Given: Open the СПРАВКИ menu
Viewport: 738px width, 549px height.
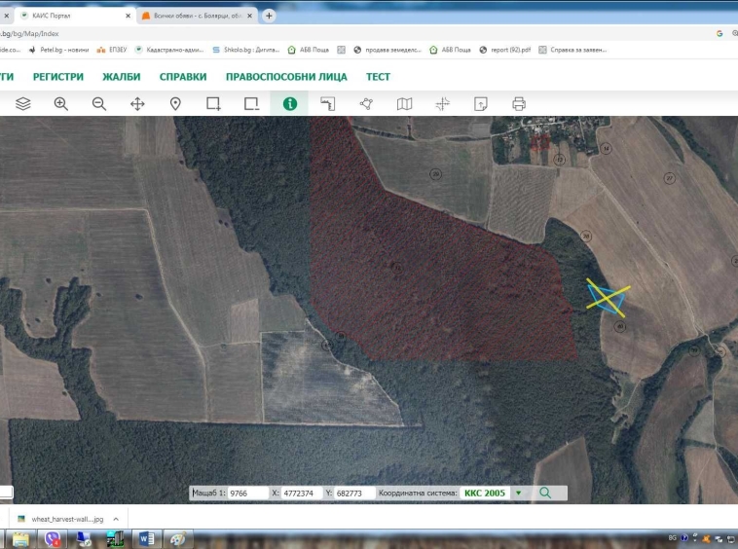Looking at the screenshot, I should click(x=183, y=77).
